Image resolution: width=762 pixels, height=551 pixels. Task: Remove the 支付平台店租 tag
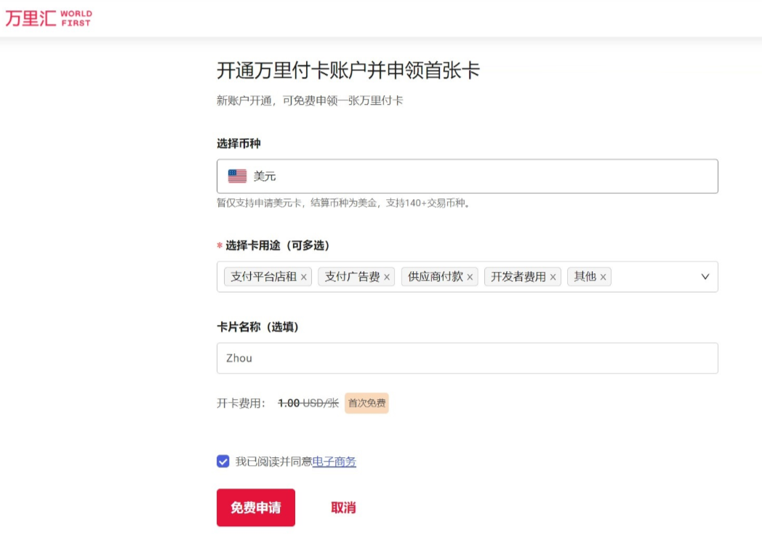[x=304, y=277]
